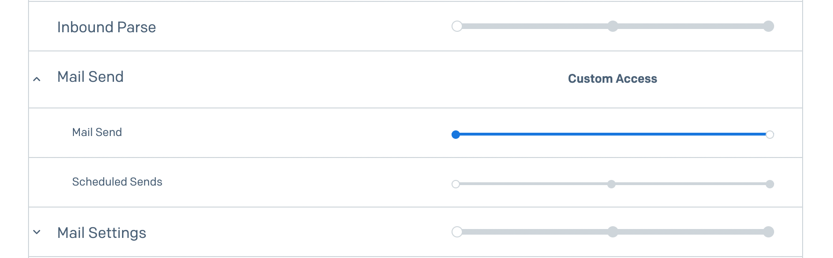Screen dimensions: 833x258
Task: Collapse the Mail Send section chevron
Action: [x=37, y=79]
